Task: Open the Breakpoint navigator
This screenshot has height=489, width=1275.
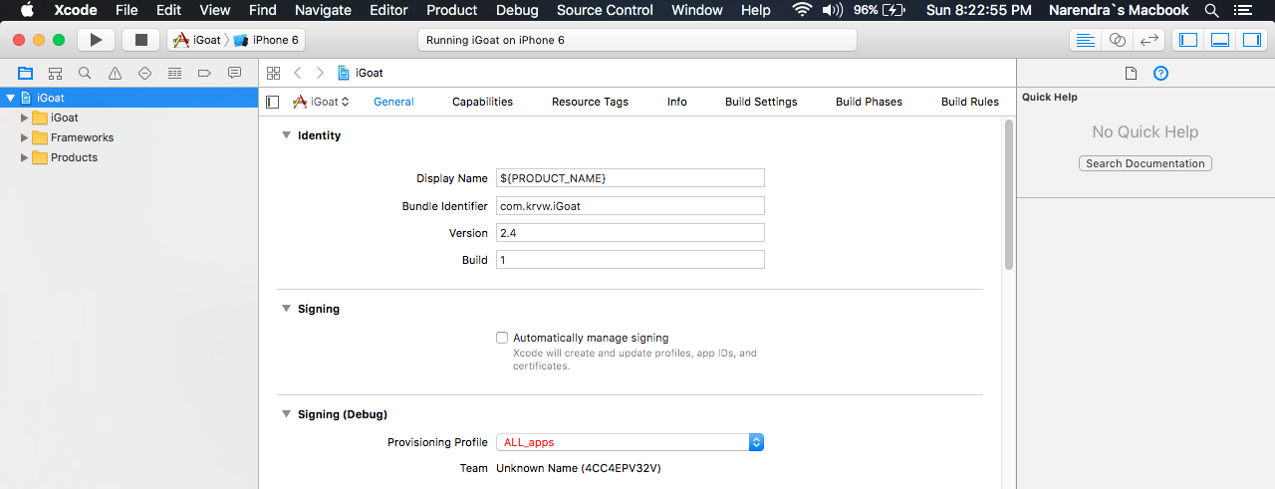Action: [204, 73]
